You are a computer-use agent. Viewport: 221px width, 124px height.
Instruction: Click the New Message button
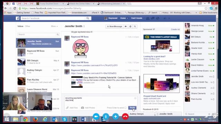pos(114,27)
